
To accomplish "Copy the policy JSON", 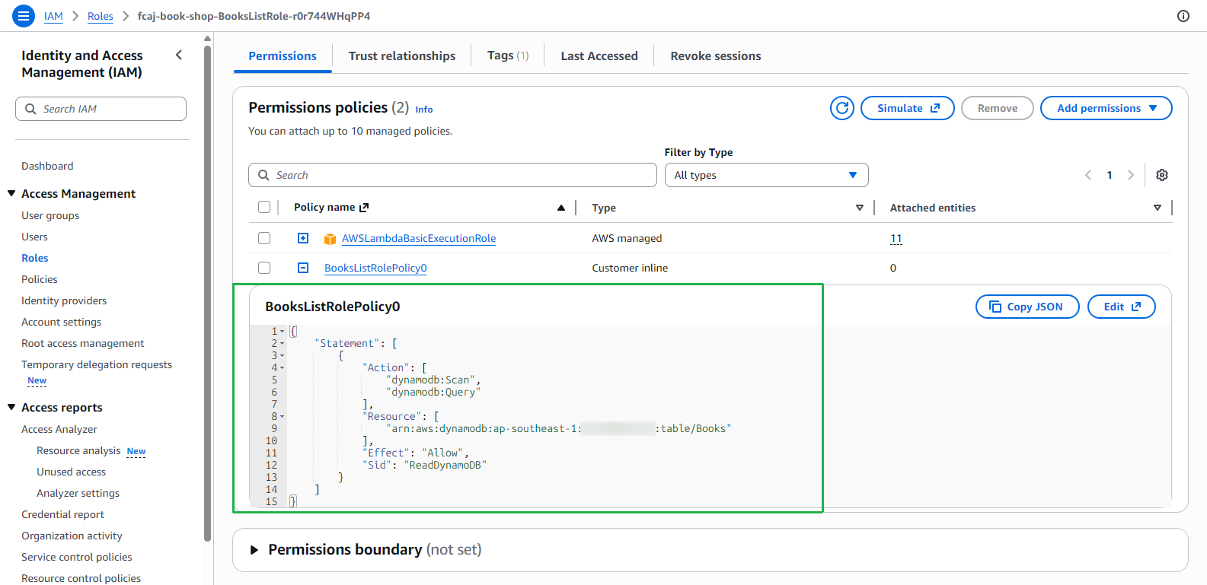I will pos(1027,307).
